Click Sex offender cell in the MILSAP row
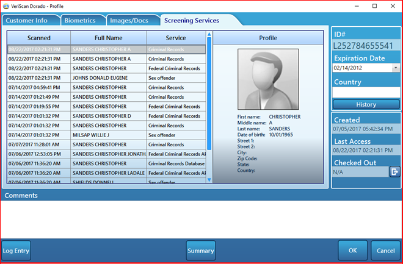The image size is (403, 264). [x=176, y=135]
